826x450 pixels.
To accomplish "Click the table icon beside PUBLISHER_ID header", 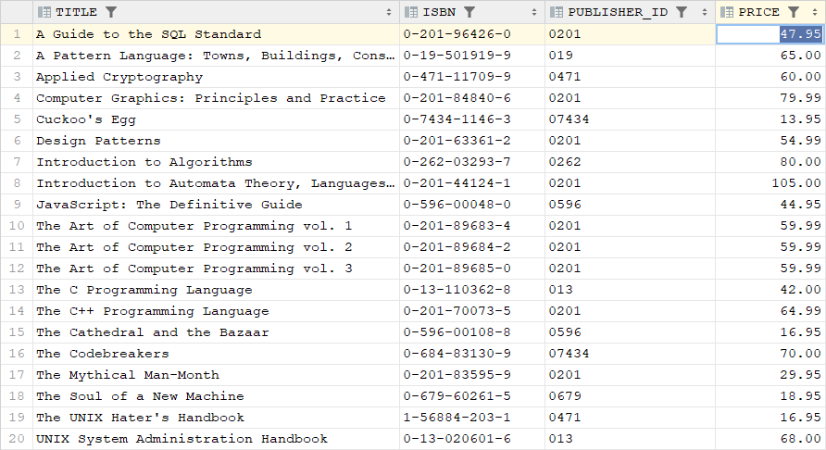I will click(557, 12).
